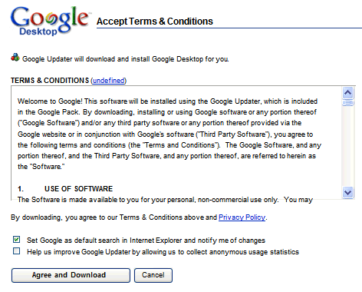Click the Accept Terms & Conditions heading
Viewport: 362px width, 292px height.
(155, 22)
